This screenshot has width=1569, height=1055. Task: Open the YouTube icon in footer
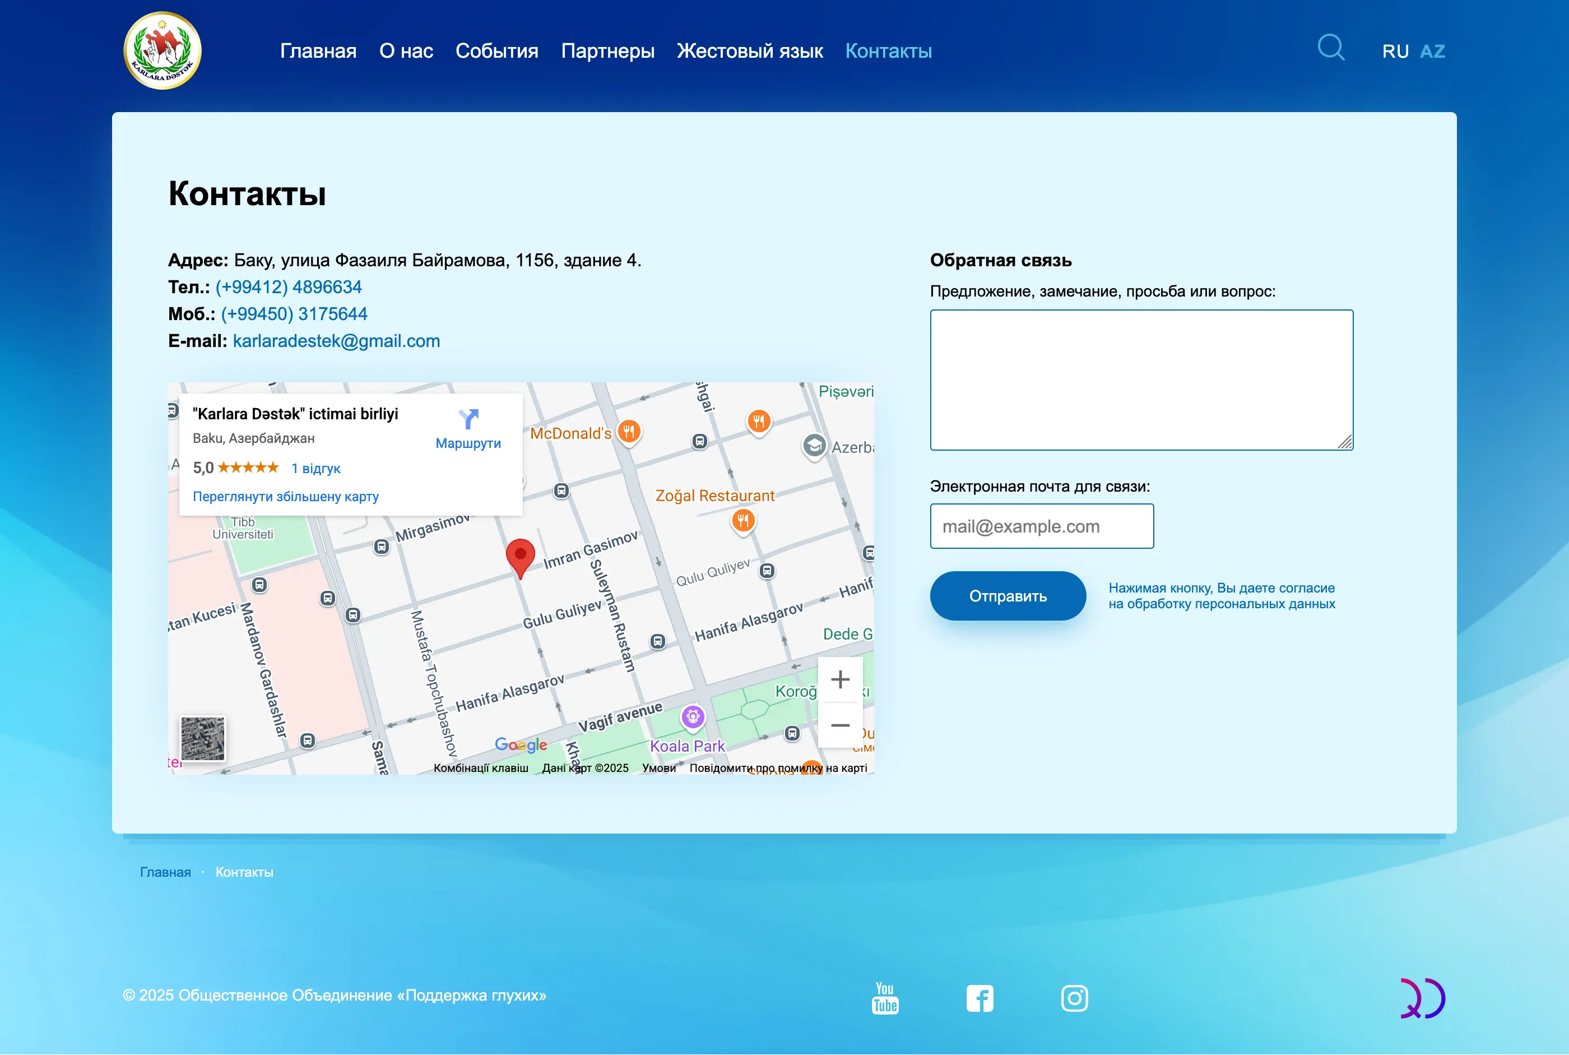pos(885,998)
